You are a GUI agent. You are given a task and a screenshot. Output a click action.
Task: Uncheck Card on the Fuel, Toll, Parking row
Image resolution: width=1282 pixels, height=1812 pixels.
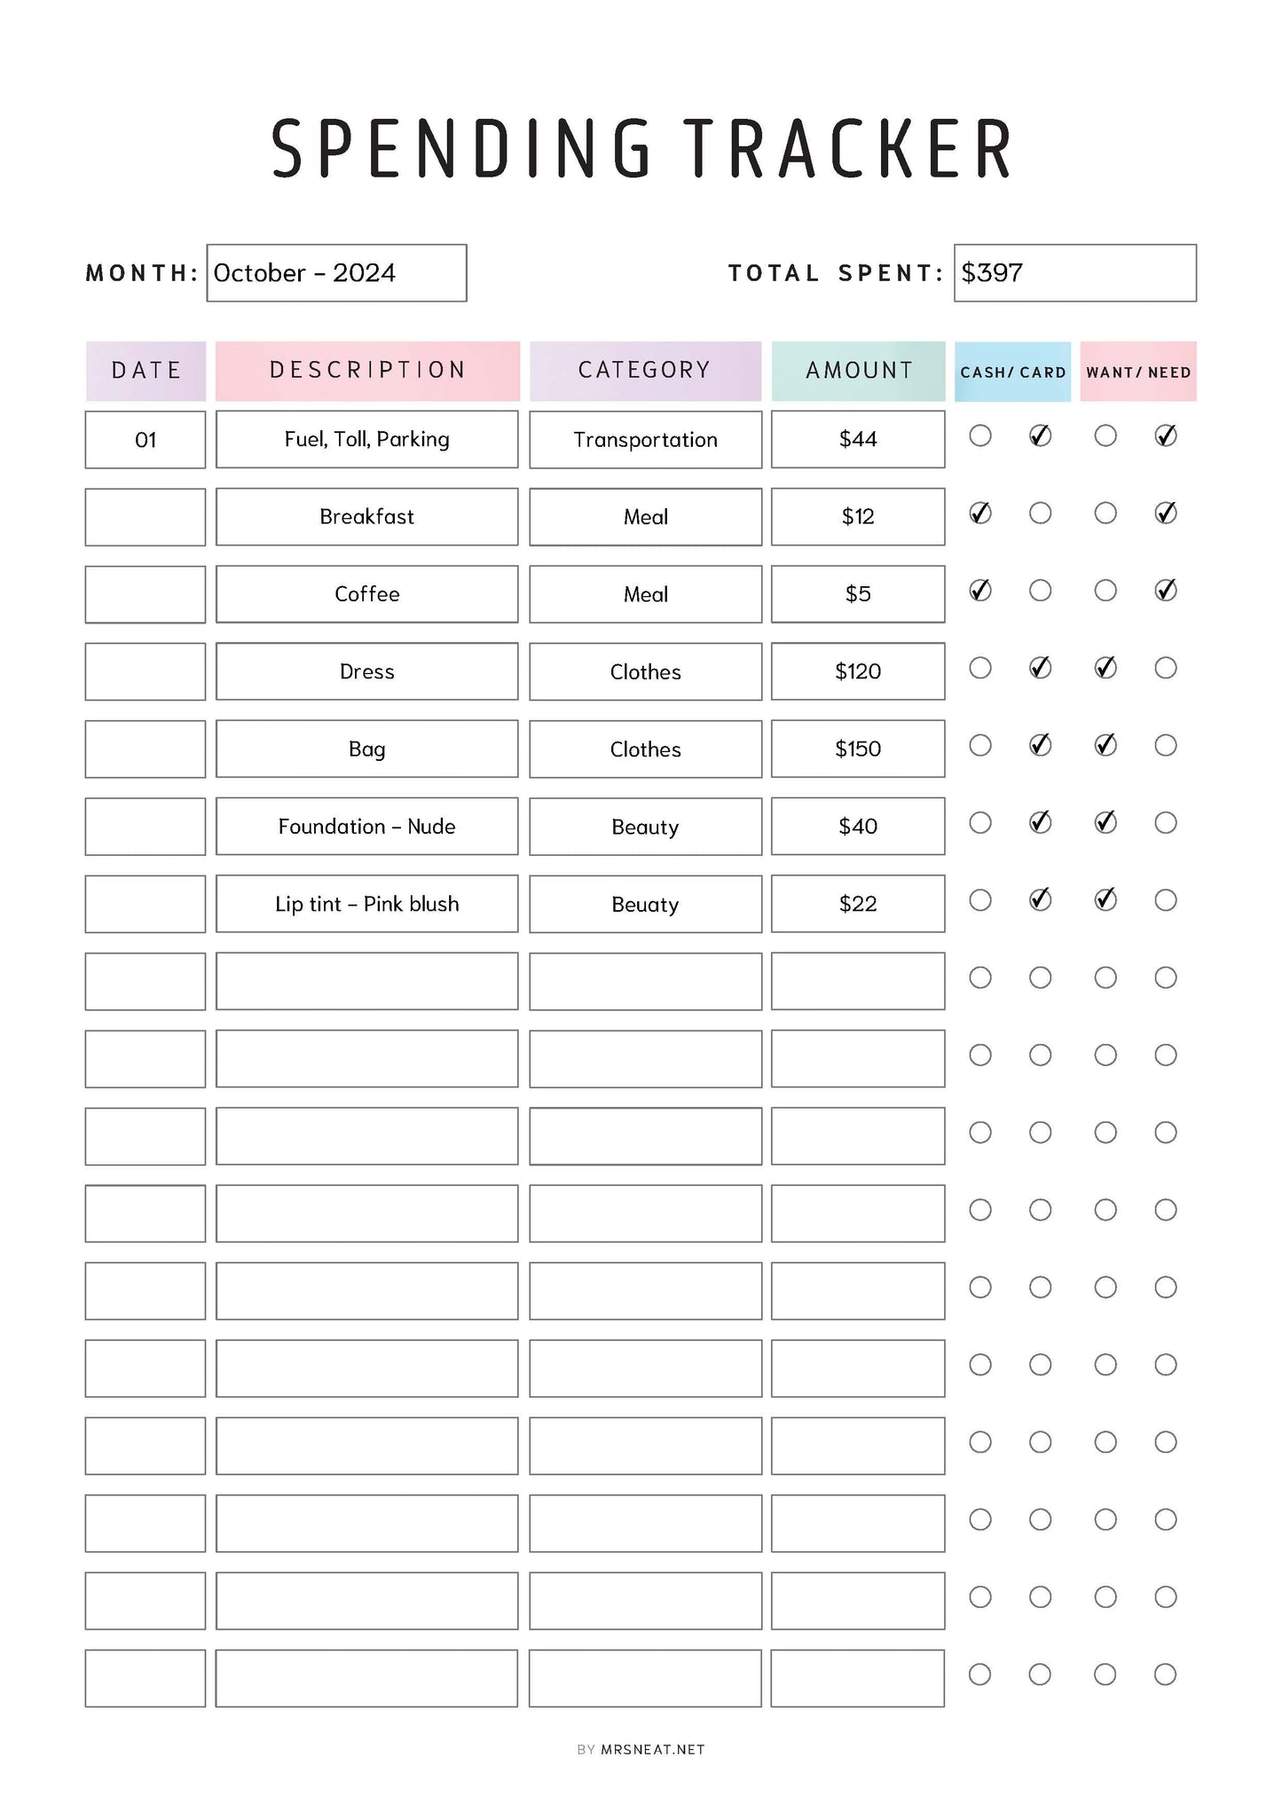pos(1040,435)
